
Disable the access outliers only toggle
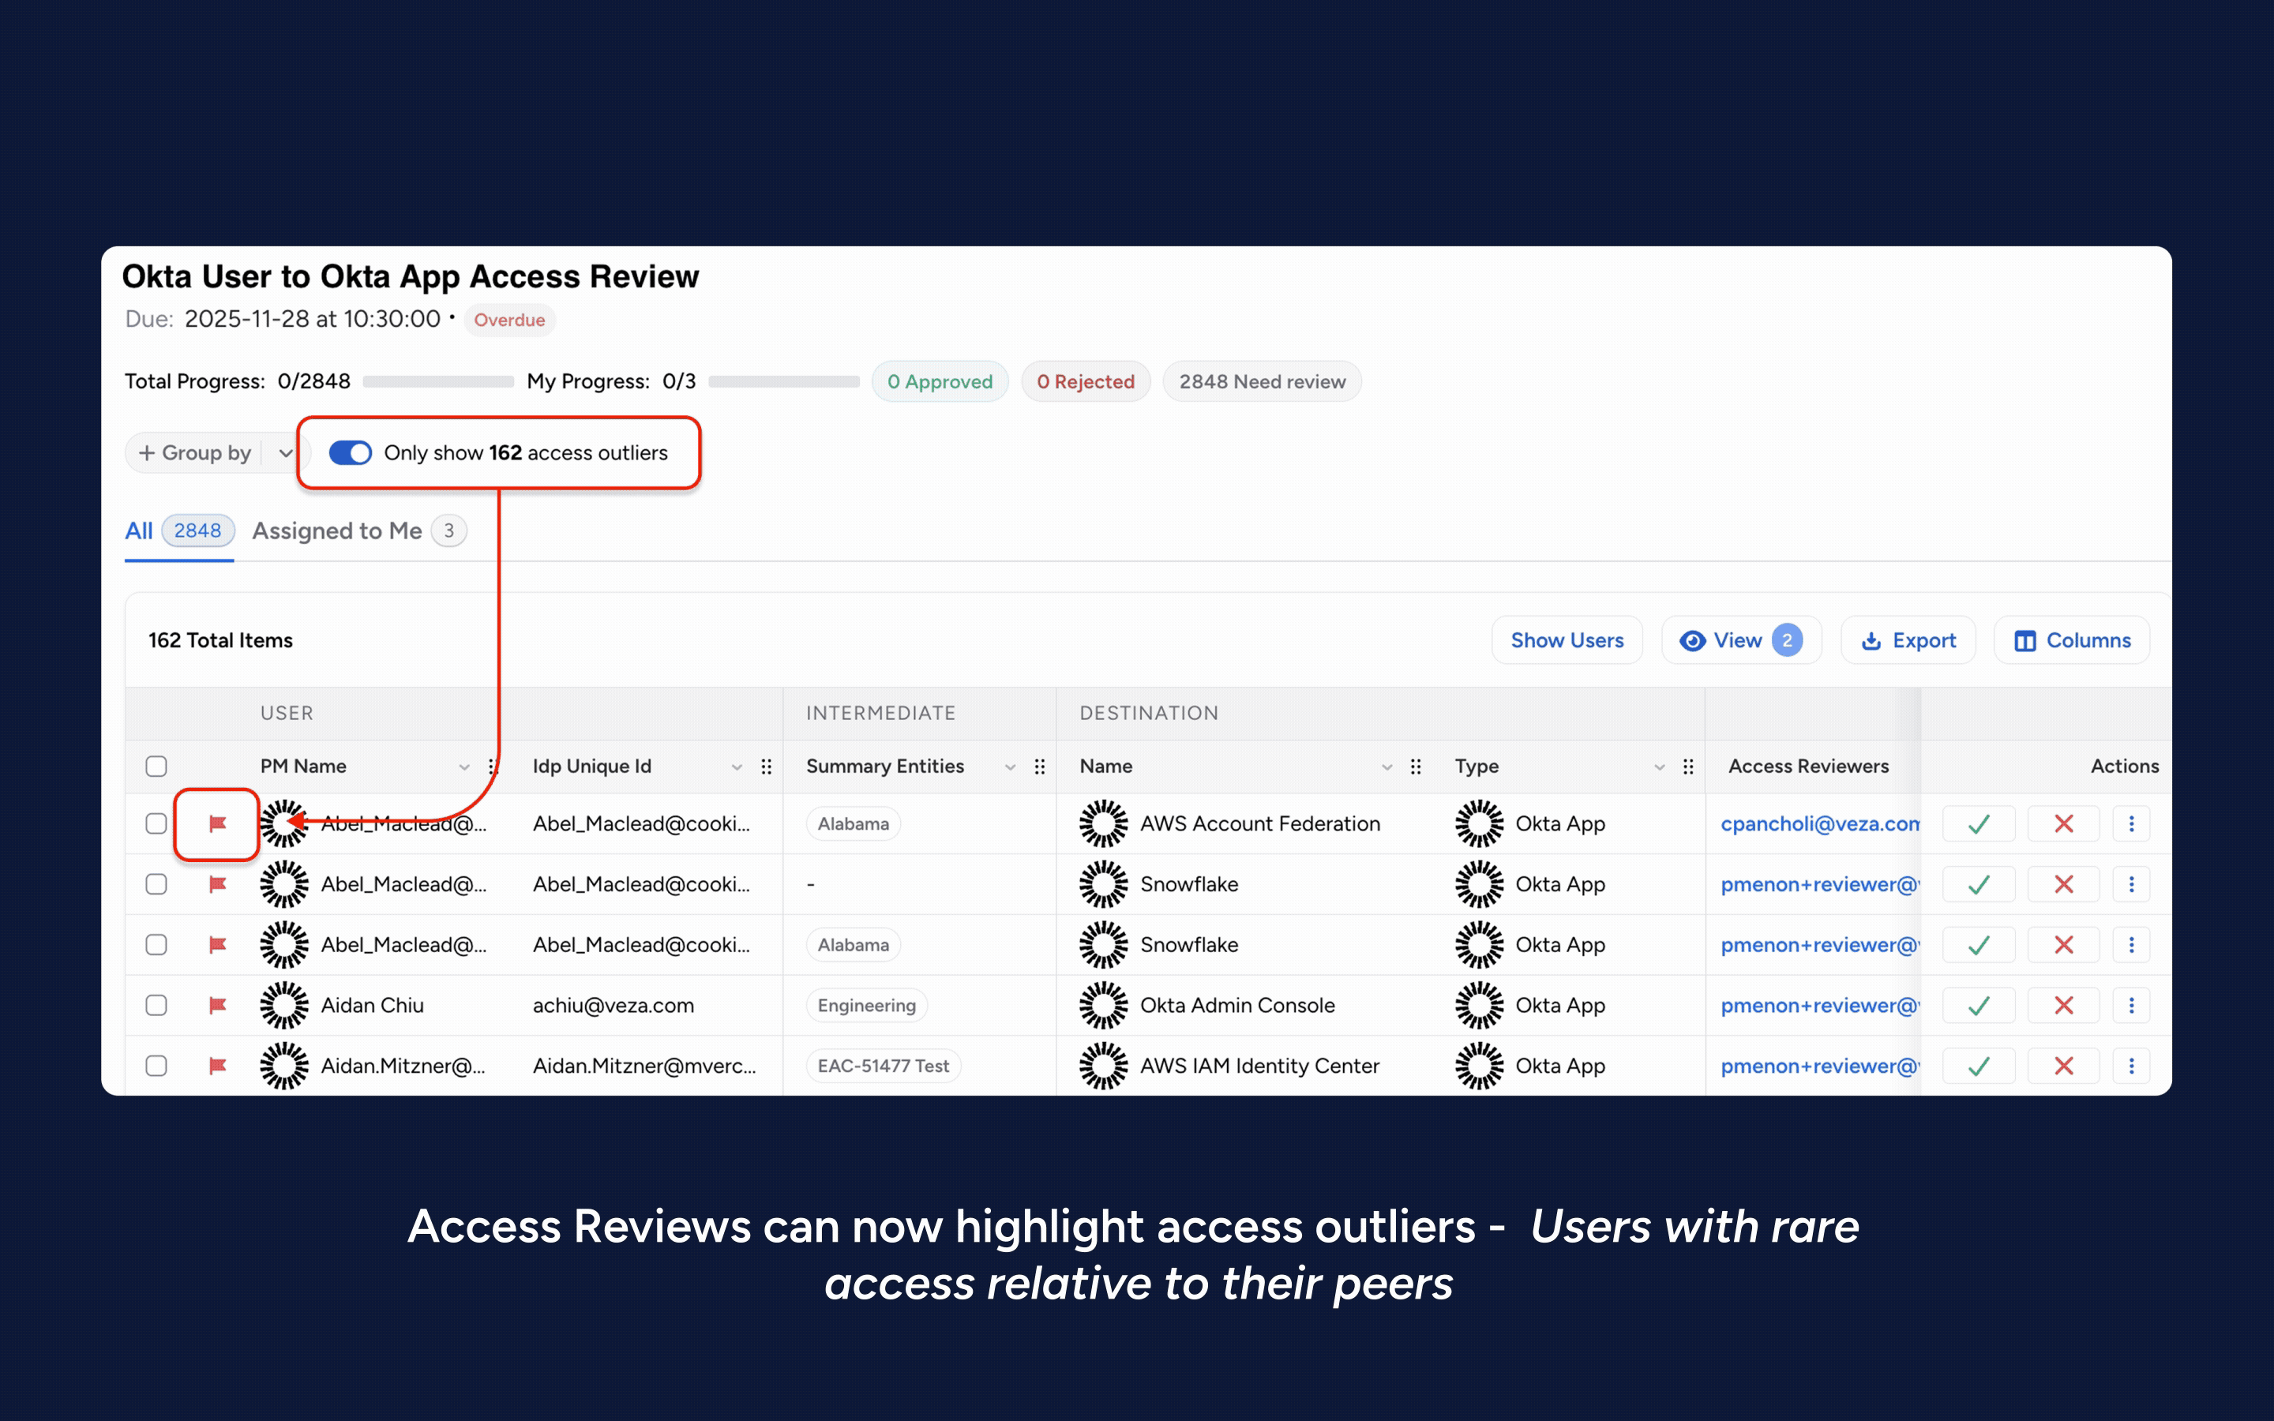(351, 453)
